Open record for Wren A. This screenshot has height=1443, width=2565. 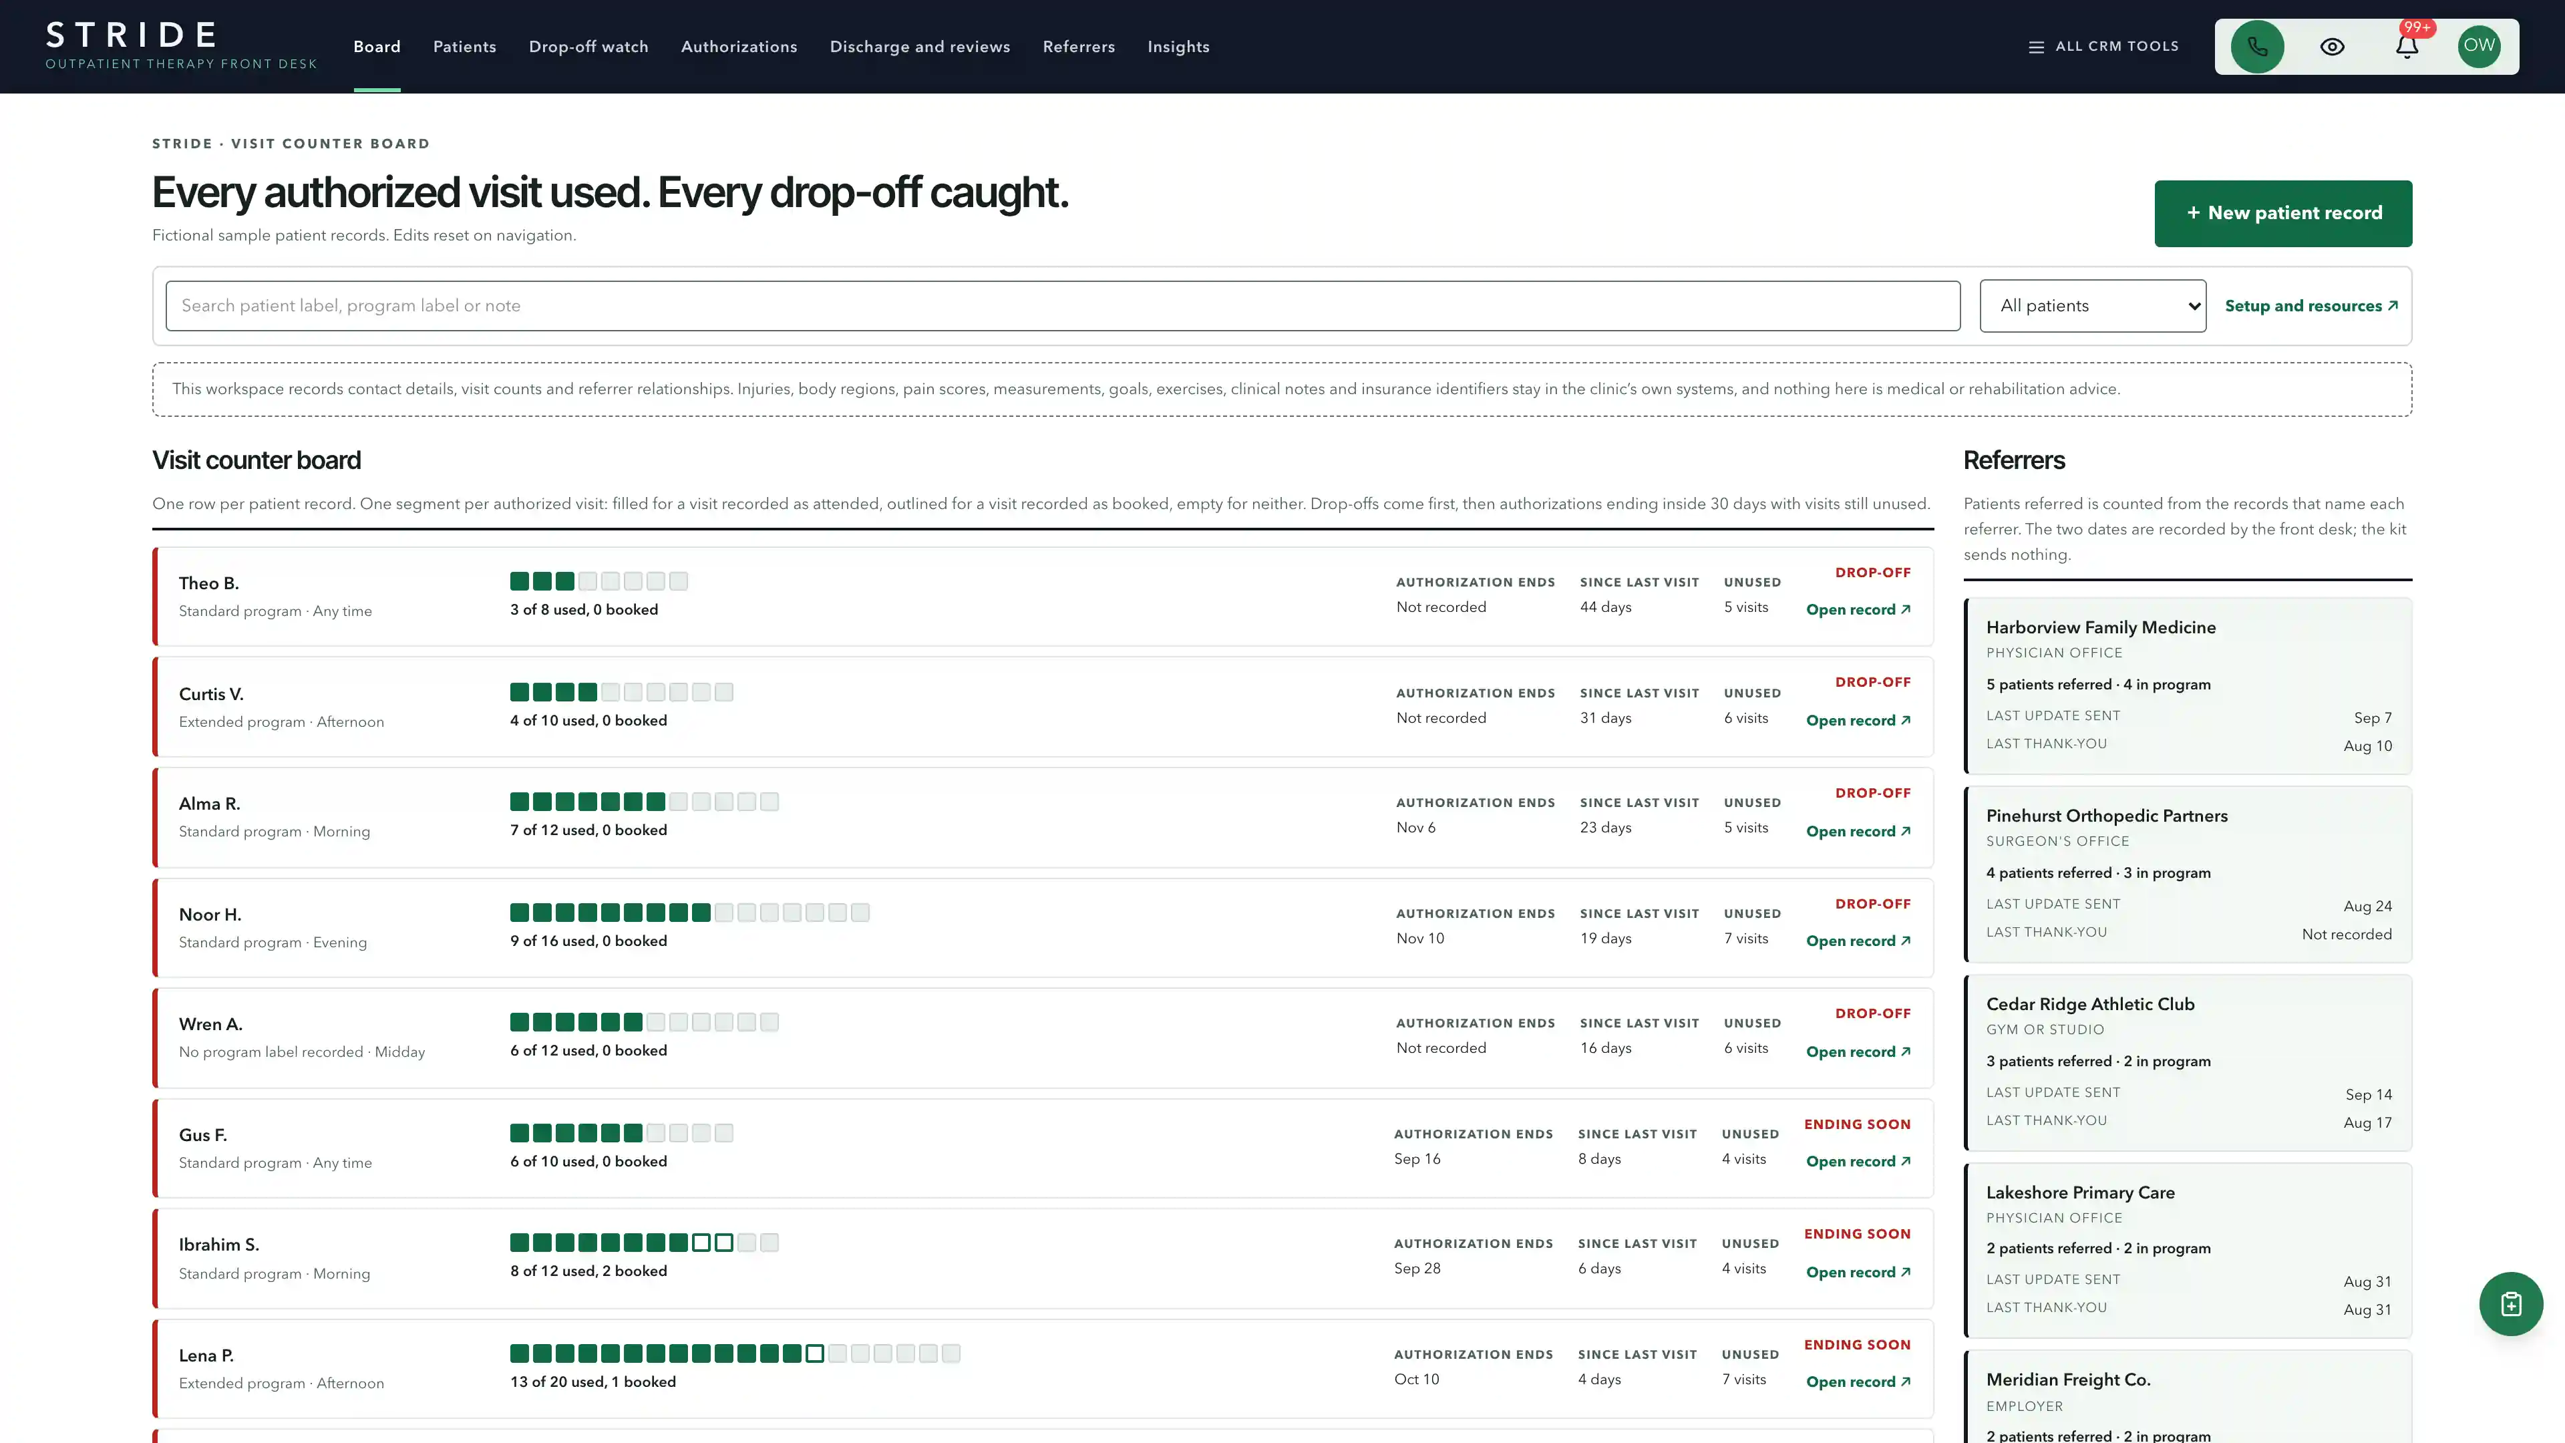(1858, 1052)
